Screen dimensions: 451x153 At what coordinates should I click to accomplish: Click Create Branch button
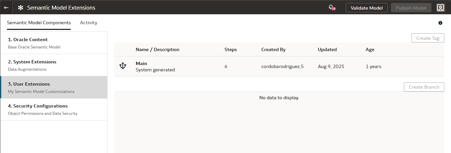(424, 87)
